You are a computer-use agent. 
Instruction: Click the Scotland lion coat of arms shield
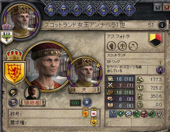tap(14, 73)
